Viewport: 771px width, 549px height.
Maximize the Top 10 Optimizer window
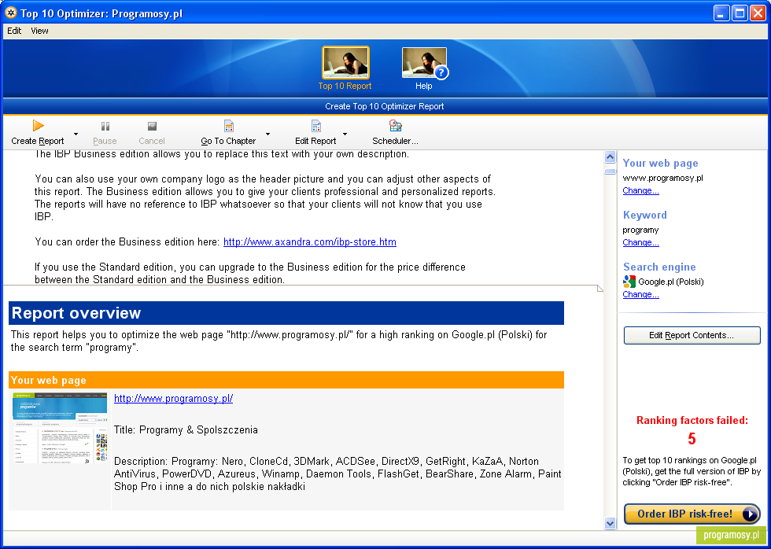[740, 13]
